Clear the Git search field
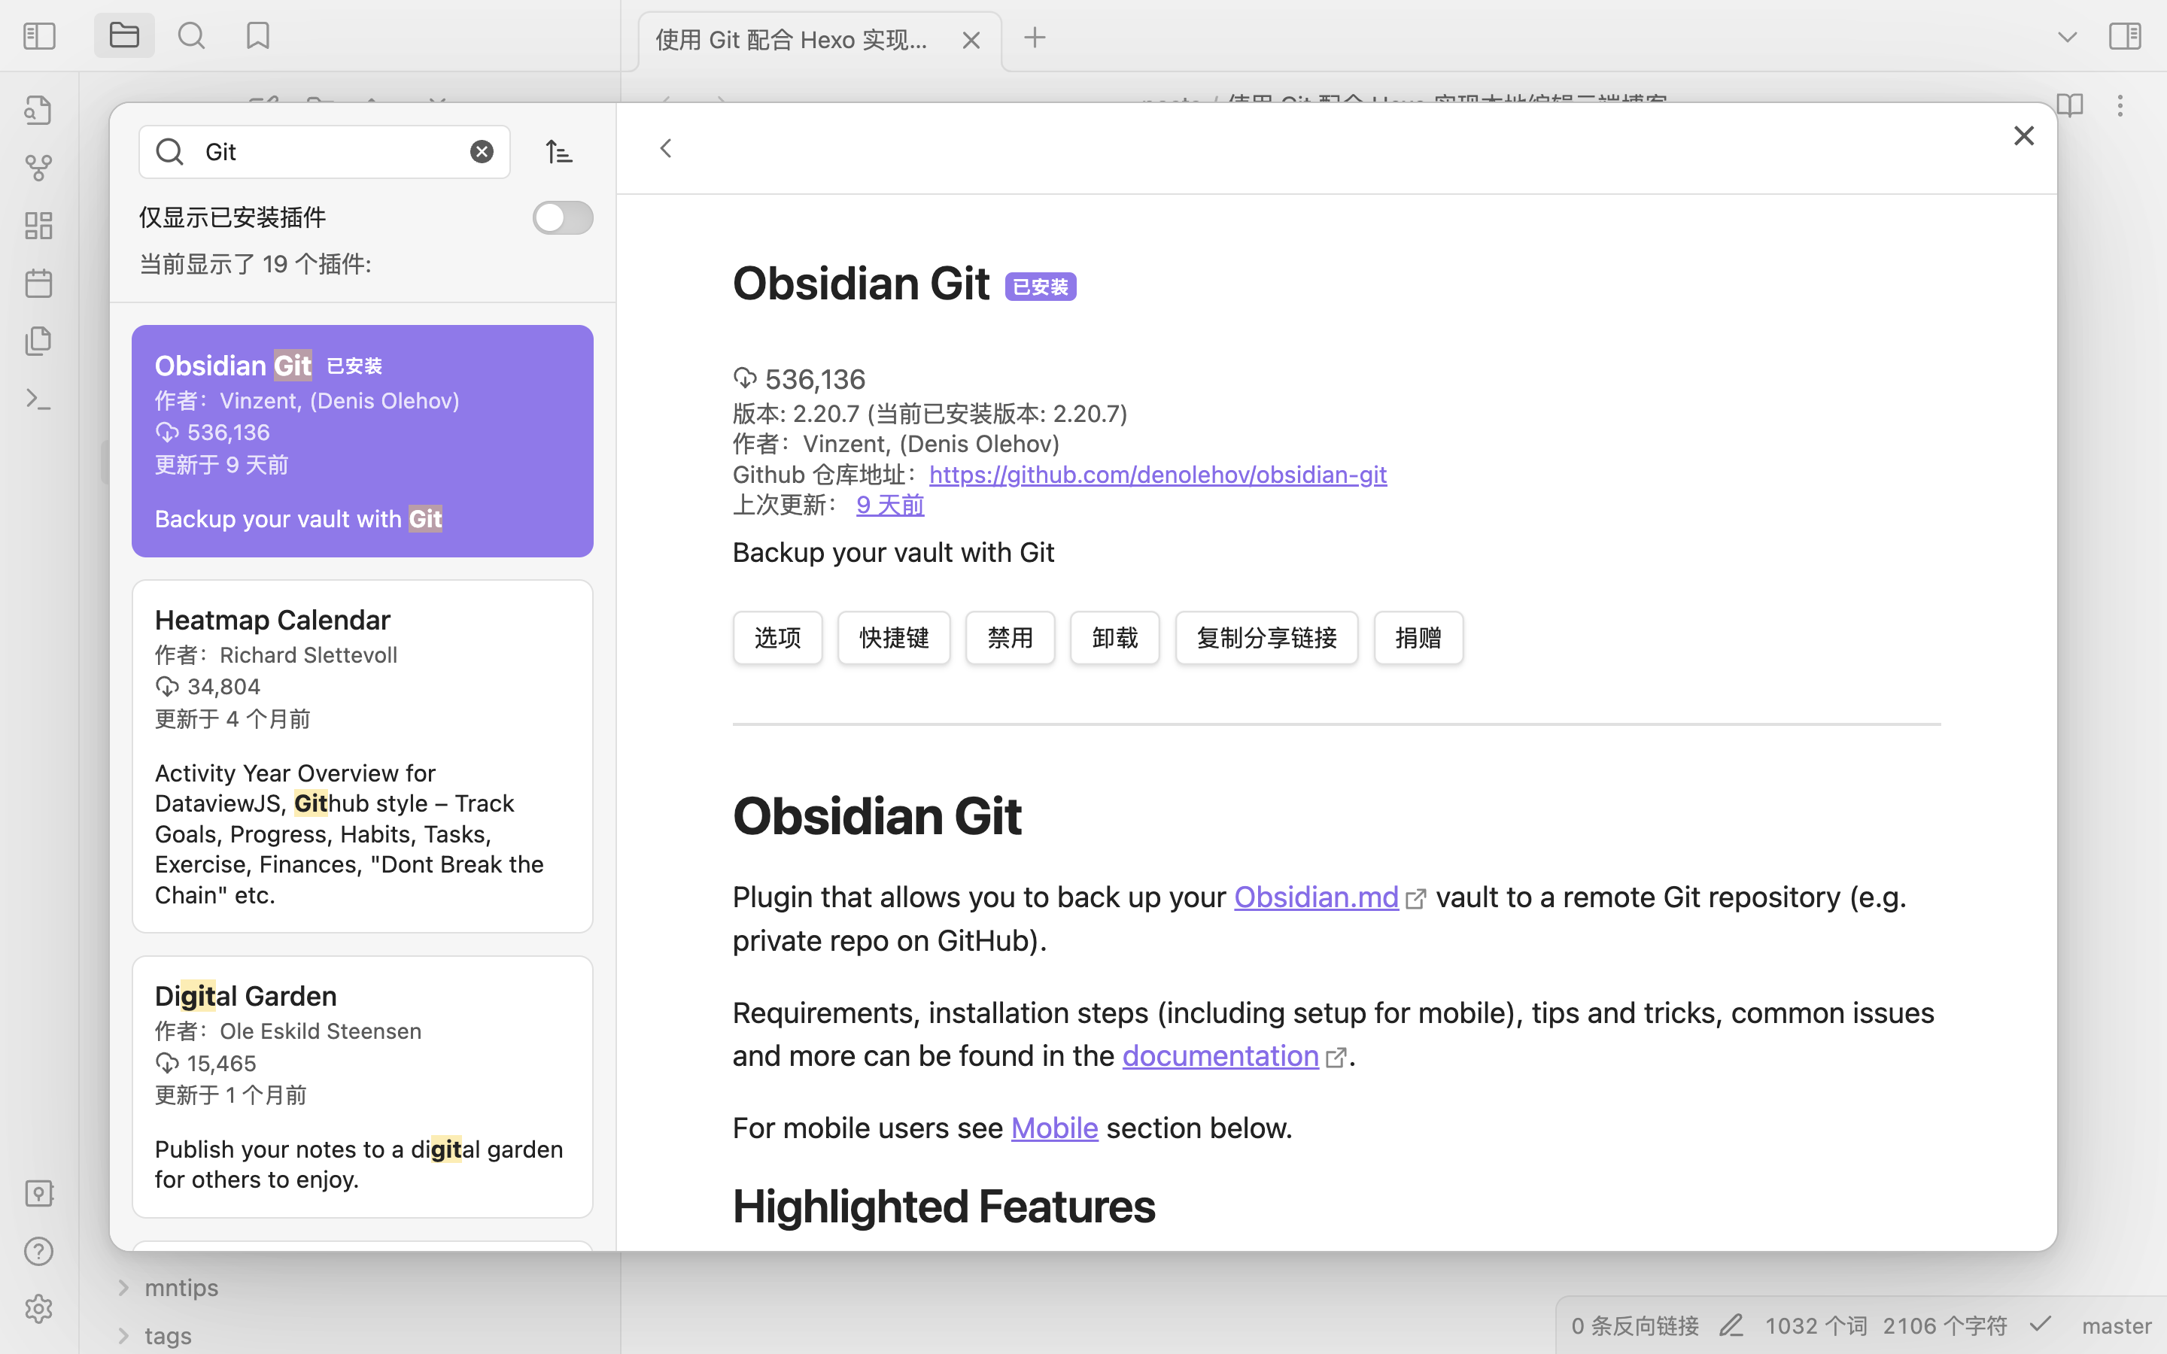The width and height of the screenshot is (2167, 1354). [x=482, y=152]
